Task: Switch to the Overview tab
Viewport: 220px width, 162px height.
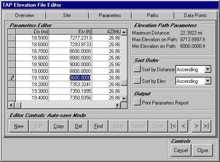Action: [x=24, y=15]
